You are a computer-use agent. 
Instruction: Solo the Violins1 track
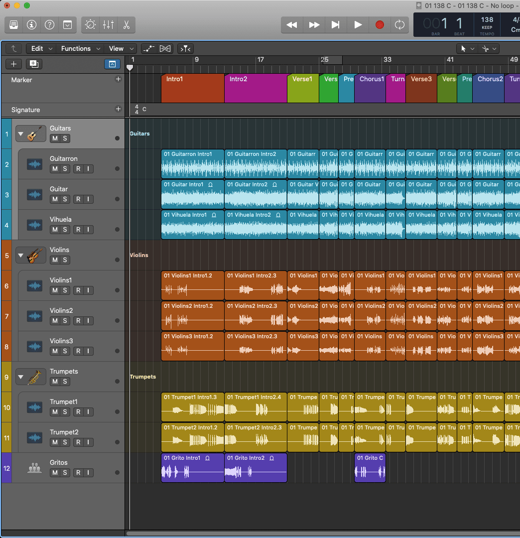click(x=65, y=290)
